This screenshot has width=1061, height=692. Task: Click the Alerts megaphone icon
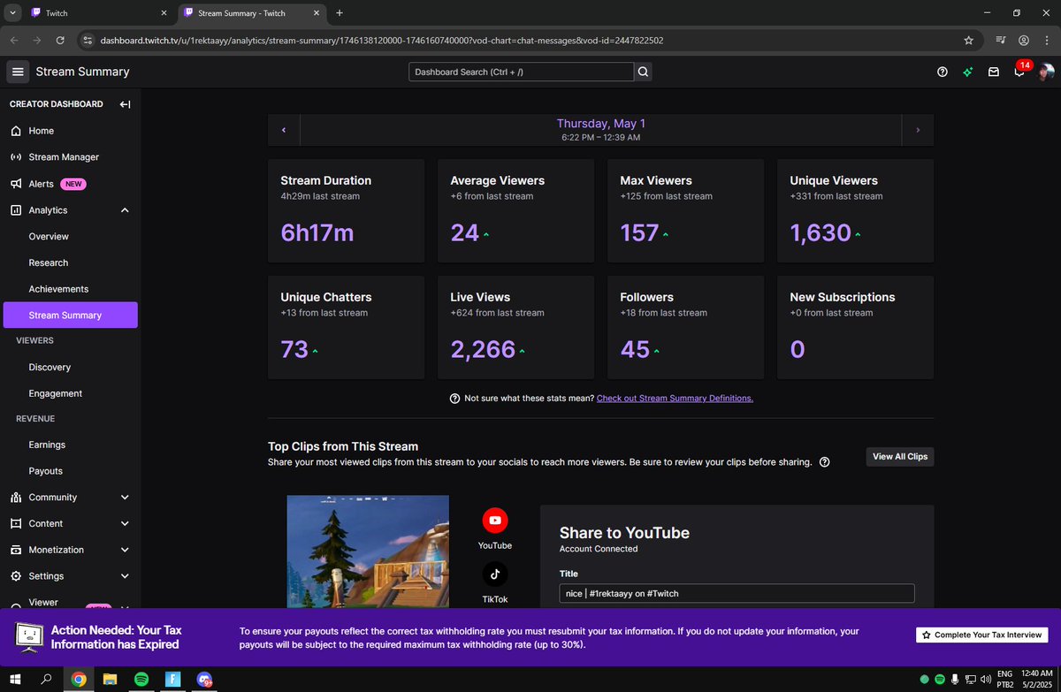click(x=16, y=184)
